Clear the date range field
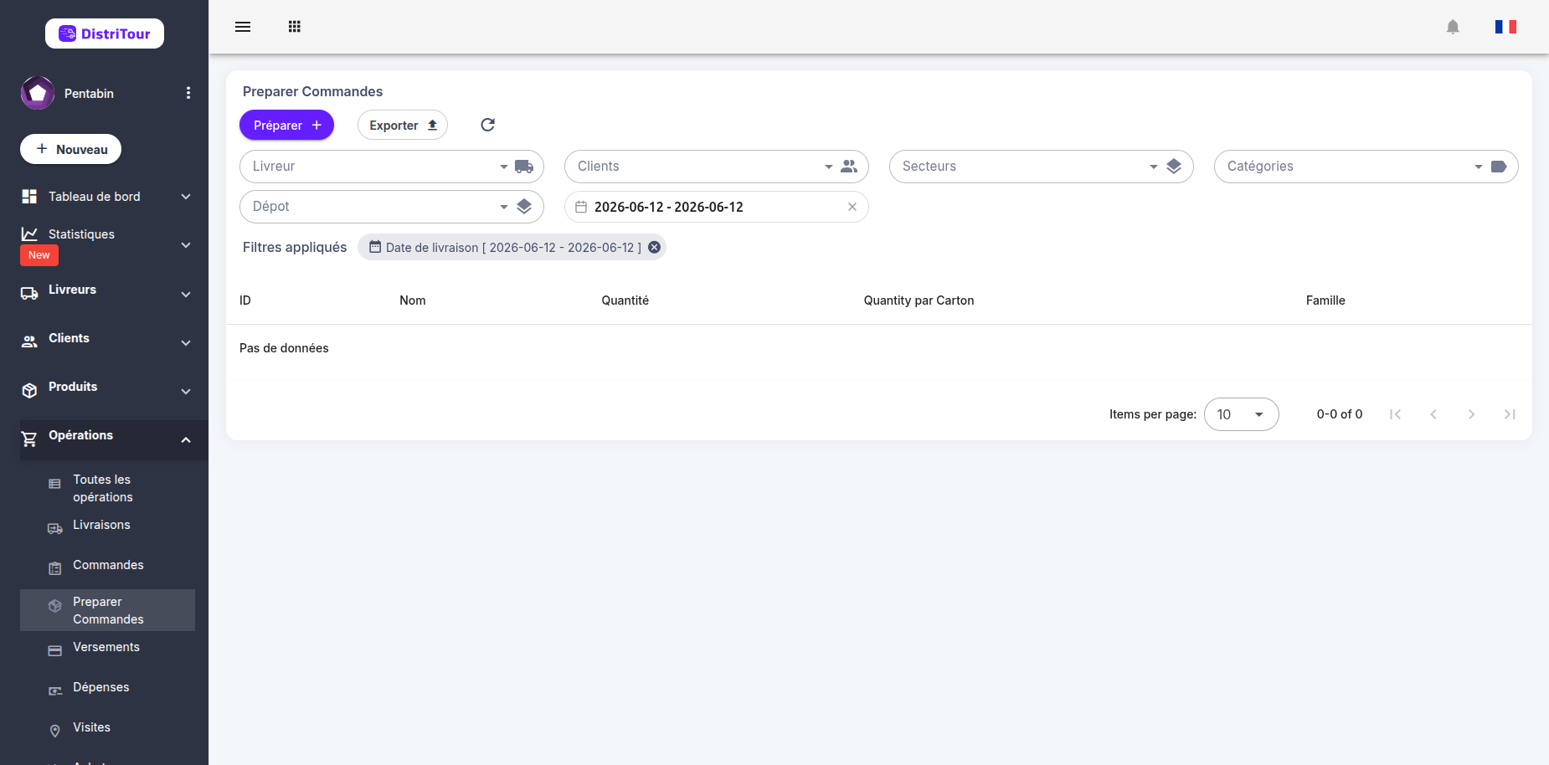Image resolution: width=1549 pixels, height=765 pixels. 852,207
